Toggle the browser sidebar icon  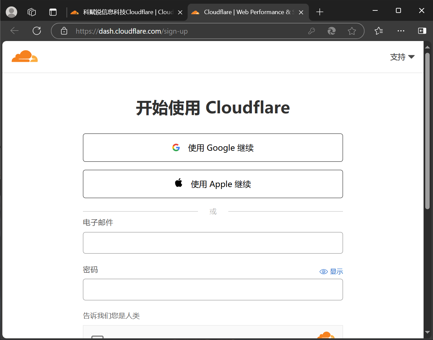(422, 31)
